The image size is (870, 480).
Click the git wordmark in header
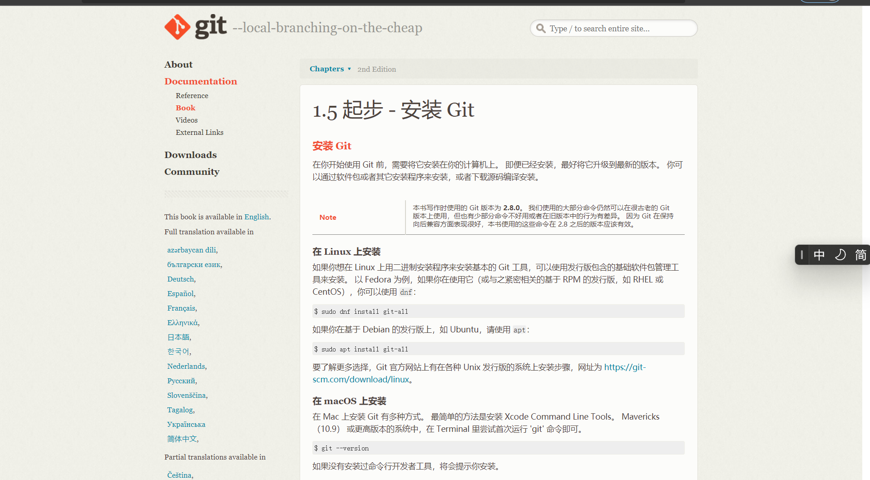tap(211, 27)
